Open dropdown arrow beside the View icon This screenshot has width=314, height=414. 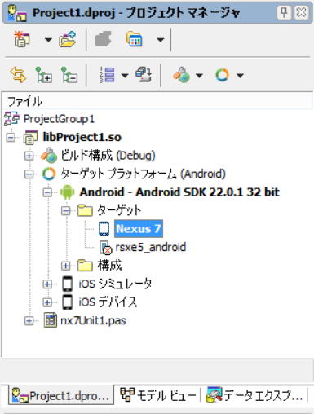coord(161,40)
